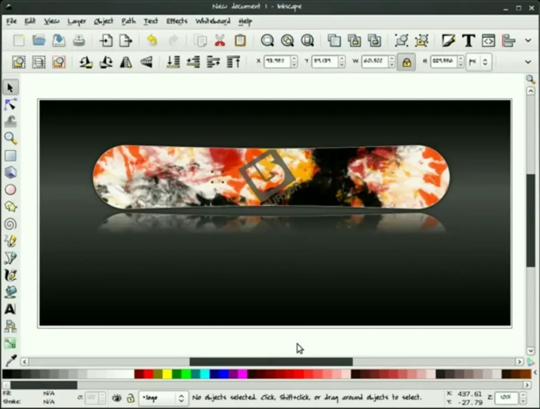Image resolution: width=540 pixels, height=409 pixels.
Task: Pick the Star polygon tool
Action: (11, 207)
